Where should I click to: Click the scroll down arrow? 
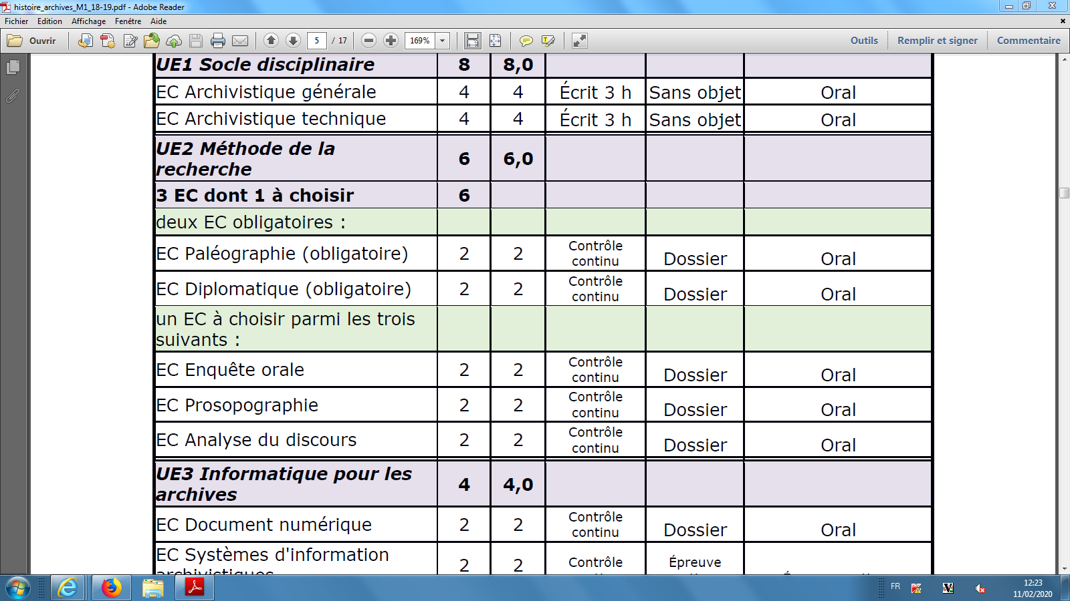pos(1064,569)
